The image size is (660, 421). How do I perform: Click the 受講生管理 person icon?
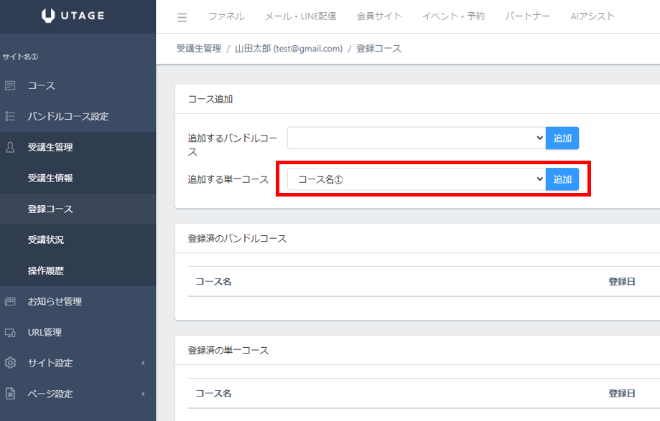click(x=10, y=147)
